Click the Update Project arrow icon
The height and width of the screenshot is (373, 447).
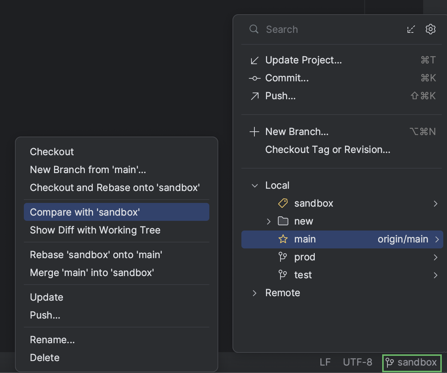click(254, 60)
